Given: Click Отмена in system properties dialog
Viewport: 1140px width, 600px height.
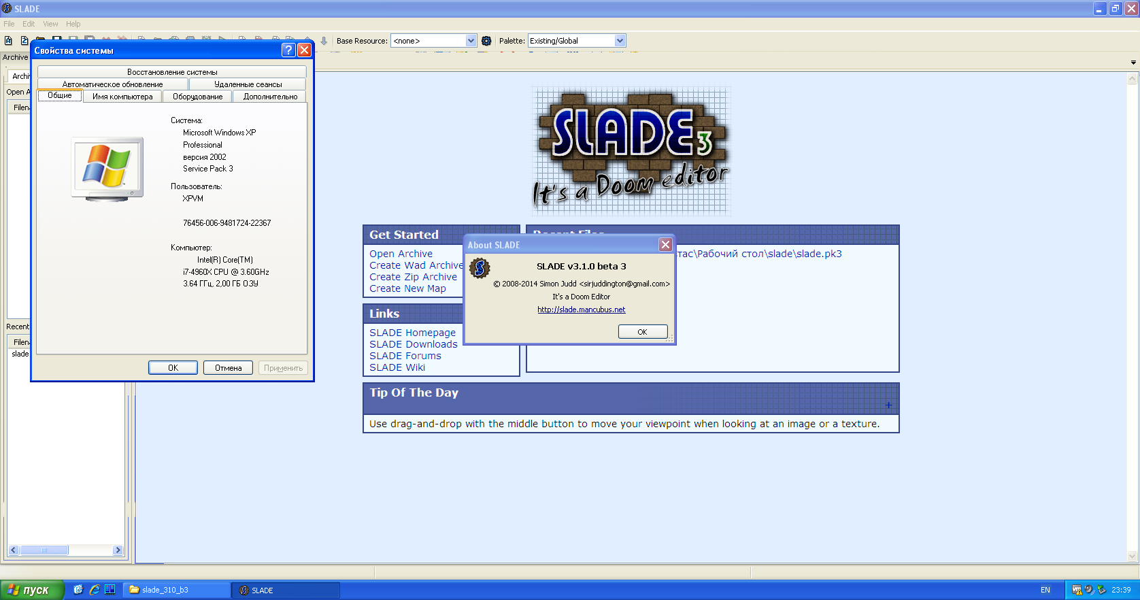Looking at the screenshot, I should coord(228,368).
